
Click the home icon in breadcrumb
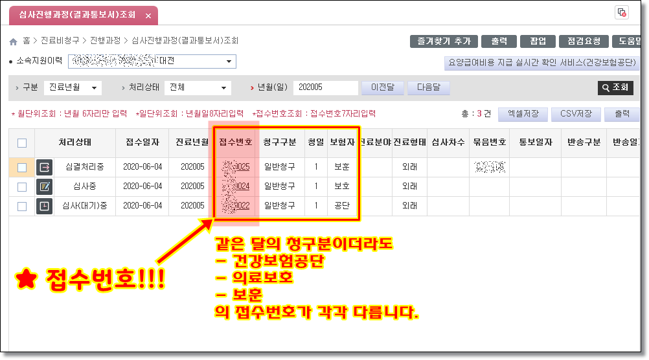13,41
